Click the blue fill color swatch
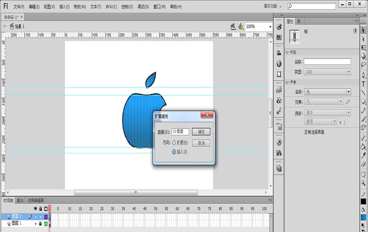 click(x=363, y=217)
